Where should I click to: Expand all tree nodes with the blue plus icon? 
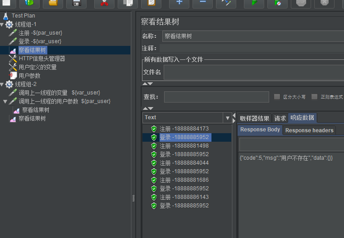pyautogui.click(x=179, y=3)
